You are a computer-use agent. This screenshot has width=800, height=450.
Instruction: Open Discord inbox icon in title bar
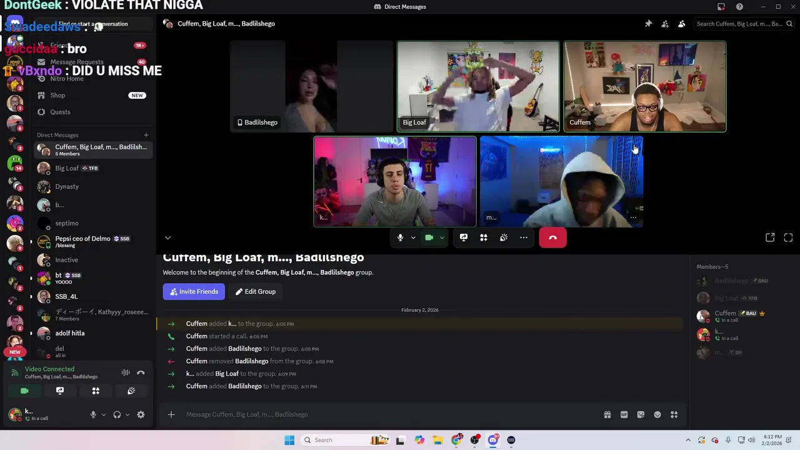tap(721, 7)
